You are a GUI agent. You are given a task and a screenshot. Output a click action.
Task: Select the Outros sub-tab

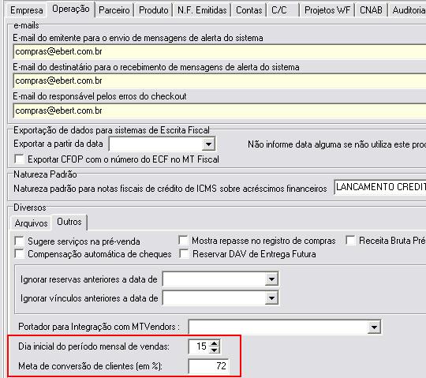point(69,222)
